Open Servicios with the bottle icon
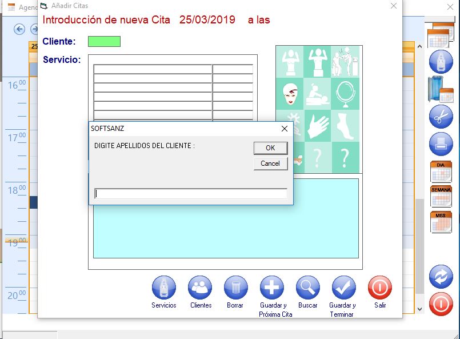This screenshot has height=339, width=460. (164, 288)
